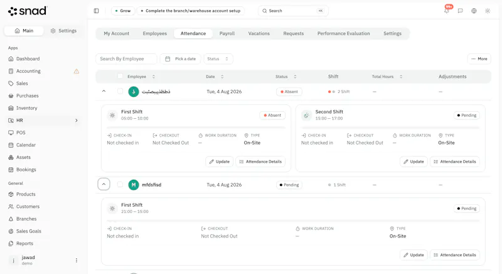502x274 pixels.
Task: Click the snad logo
Action: tap(28, 11)
